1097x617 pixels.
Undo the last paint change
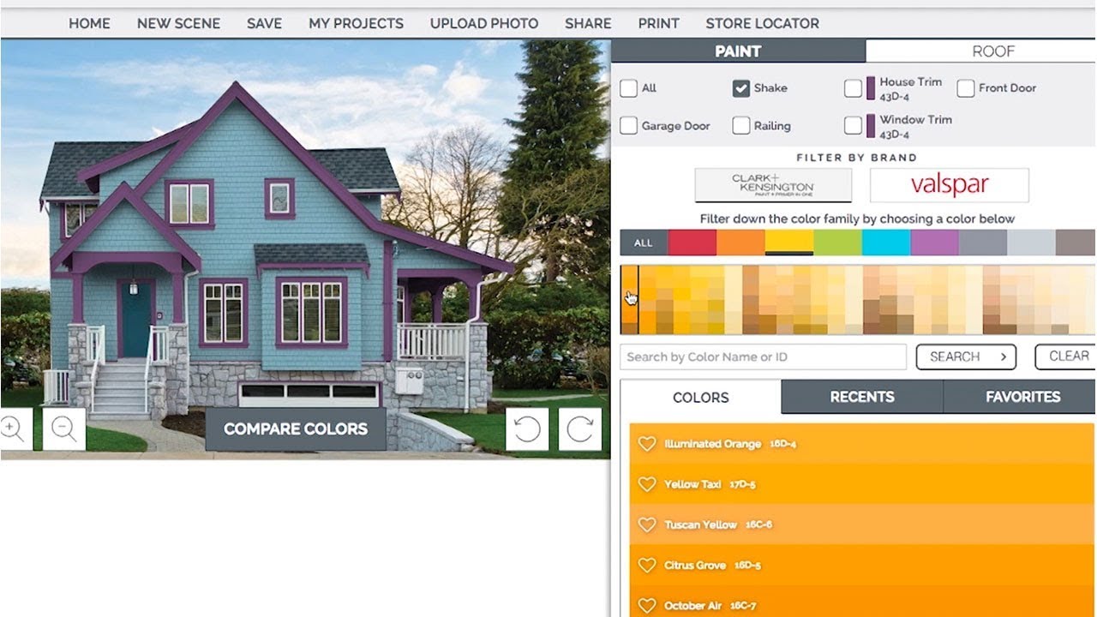coord(527,429)
